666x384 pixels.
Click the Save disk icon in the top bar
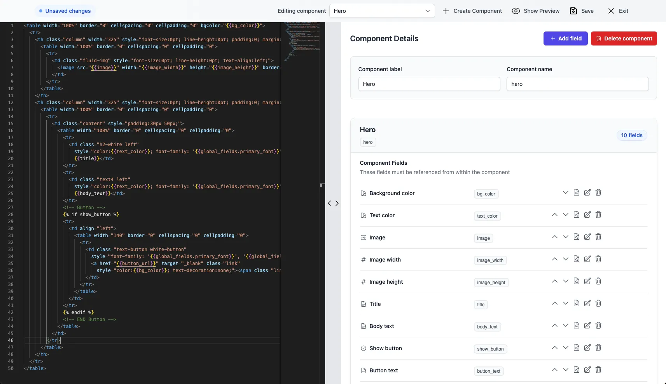point(574,11)
